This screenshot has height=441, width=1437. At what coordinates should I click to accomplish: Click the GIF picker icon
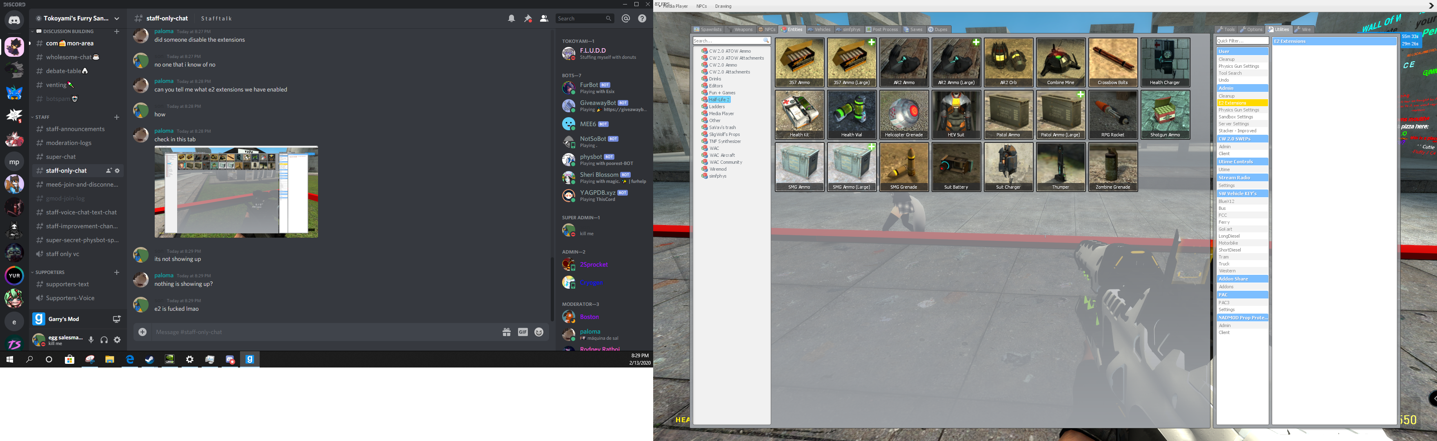pyautogui.click(x=523, y=332)
